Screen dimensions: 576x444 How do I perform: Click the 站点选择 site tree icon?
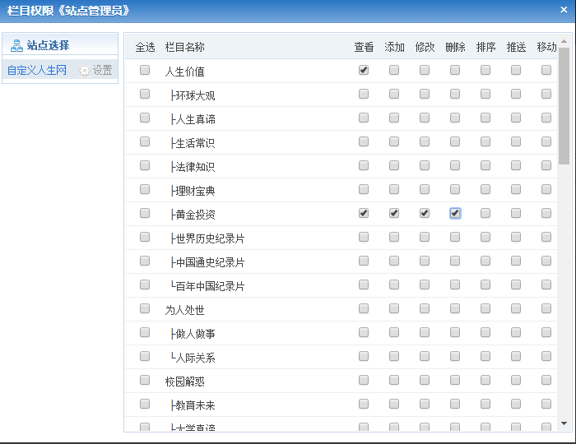[x=16, y=45]
